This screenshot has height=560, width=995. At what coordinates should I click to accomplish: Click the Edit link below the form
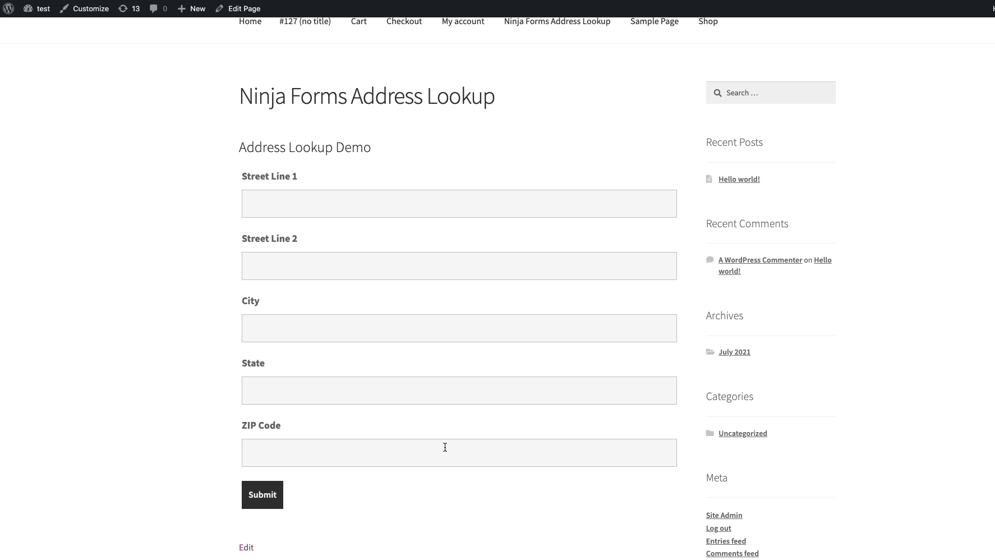click(x=246, y=547)
